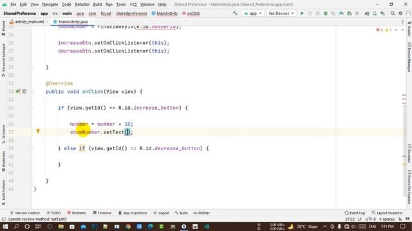Open the Layout Inspector panel
This screenshot has width=412, height=231.
point(388,213)
